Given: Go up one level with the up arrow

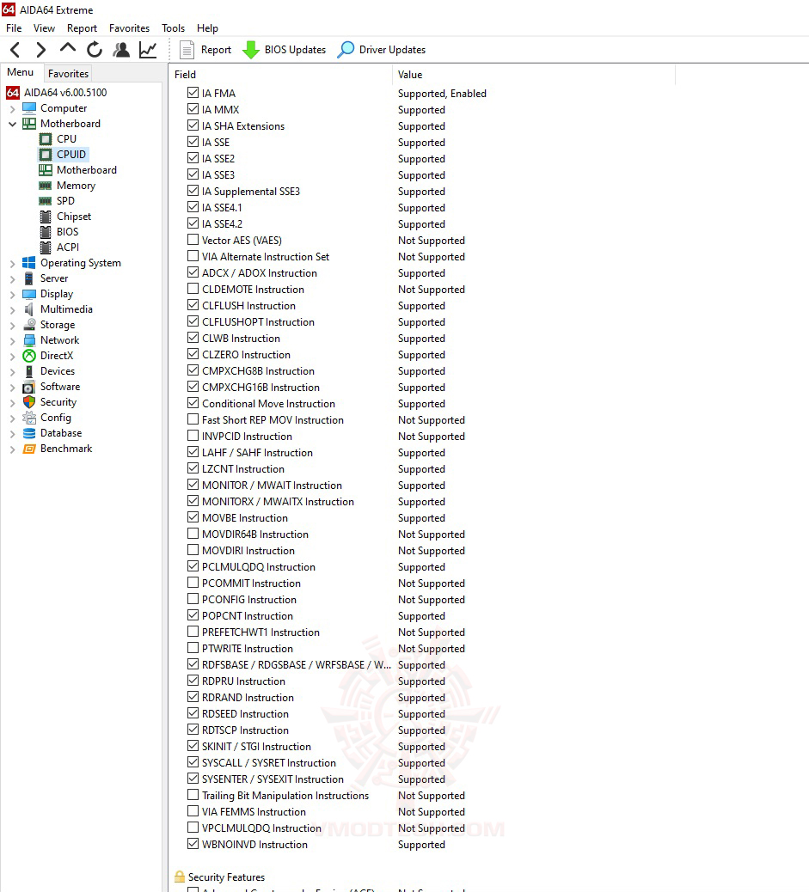Looking at the screenshot, I should (68, 49).
